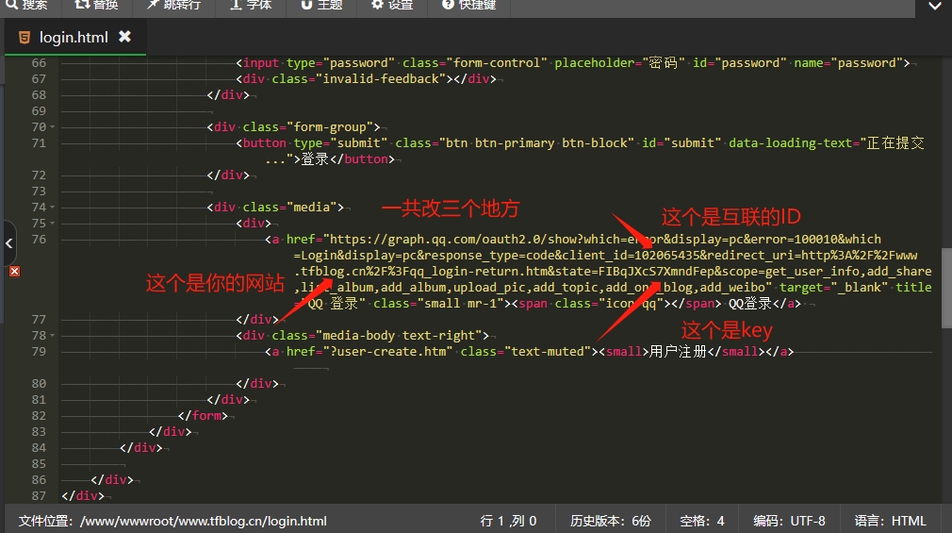Click the 跳转行 (go to line) button

point(174,6)
